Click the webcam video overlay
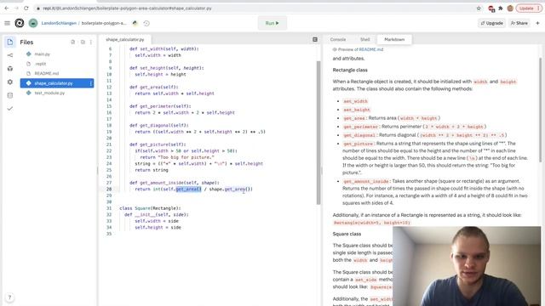The height and width of the screenshot is (306, 545). coord(467,266)
